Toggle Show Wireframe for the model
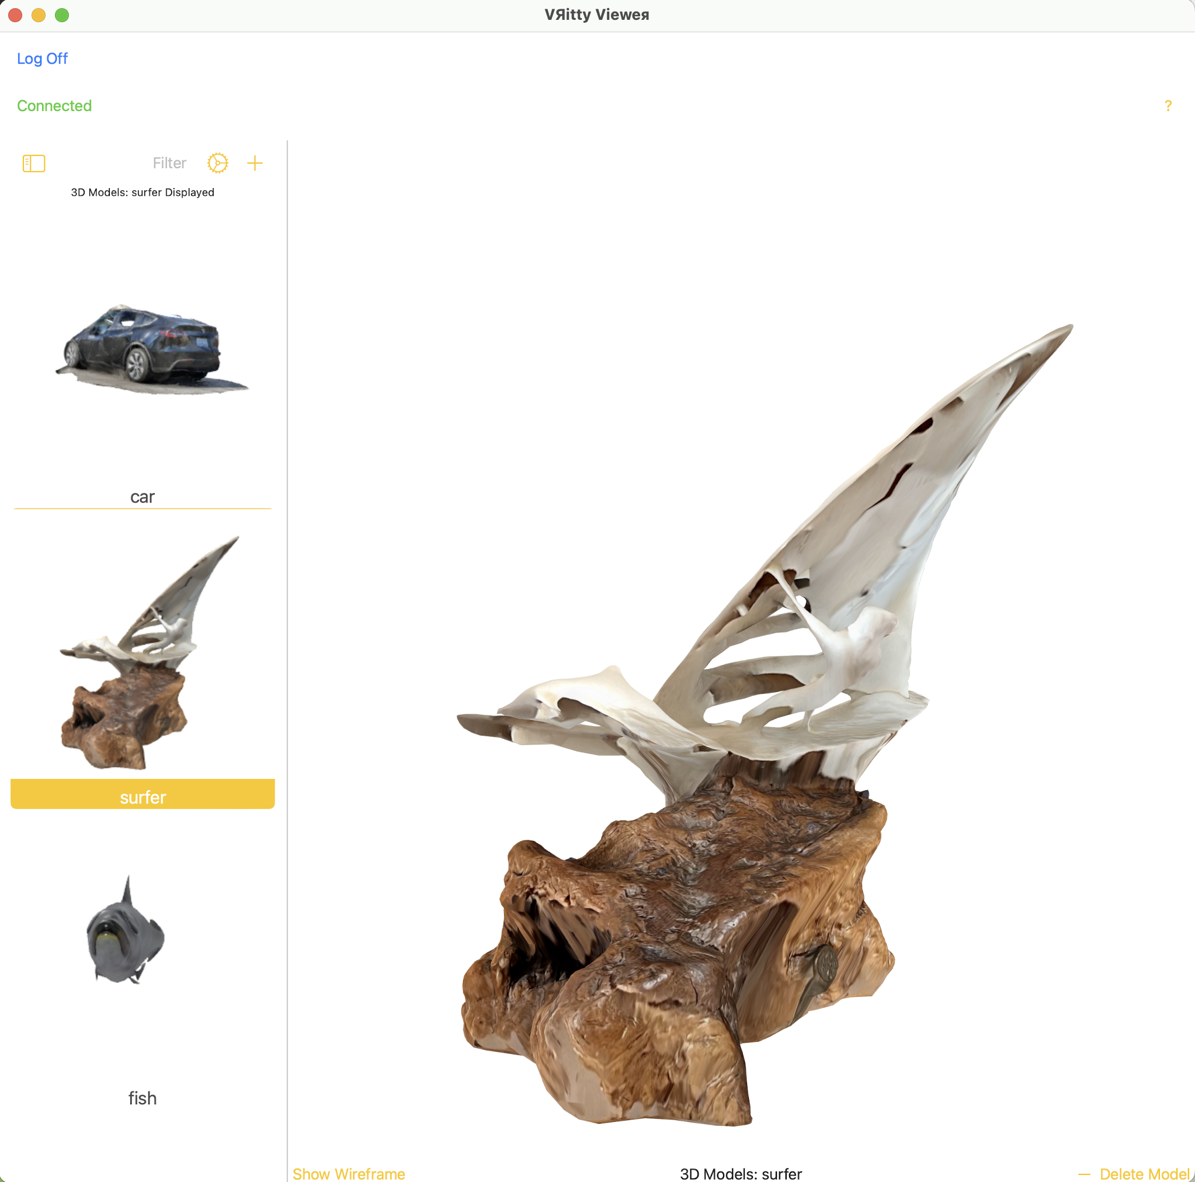The width and height of the screenshot is (1195, 1182). 348,1173
